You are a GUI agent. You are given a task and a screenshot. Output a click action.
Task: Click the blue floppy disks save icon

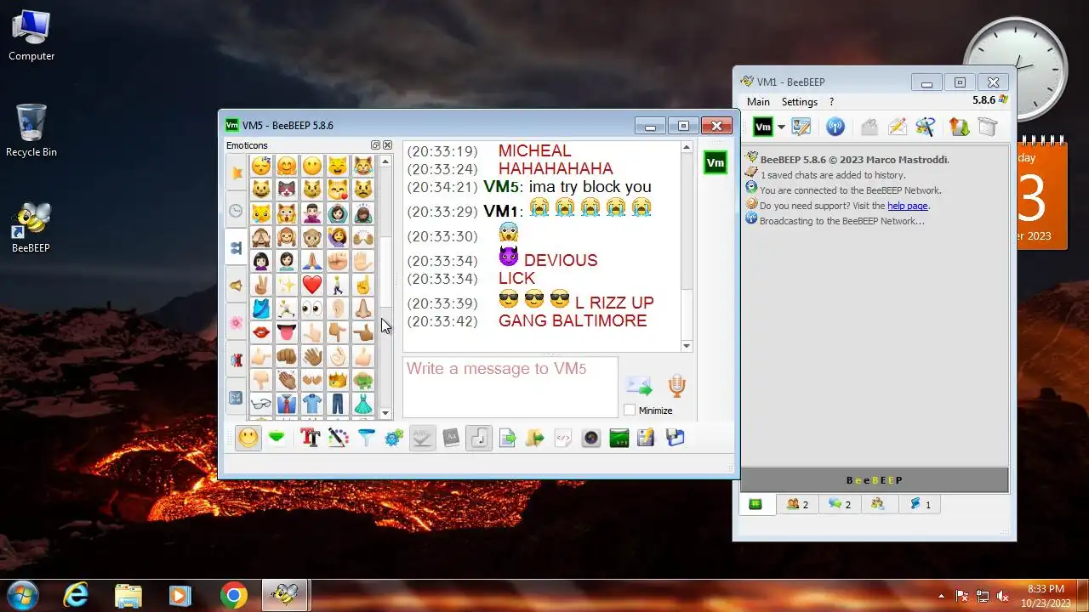tap(676, 438)
